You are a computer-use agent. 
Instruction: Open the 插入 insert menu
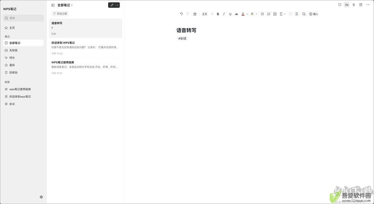coord(314,14)
